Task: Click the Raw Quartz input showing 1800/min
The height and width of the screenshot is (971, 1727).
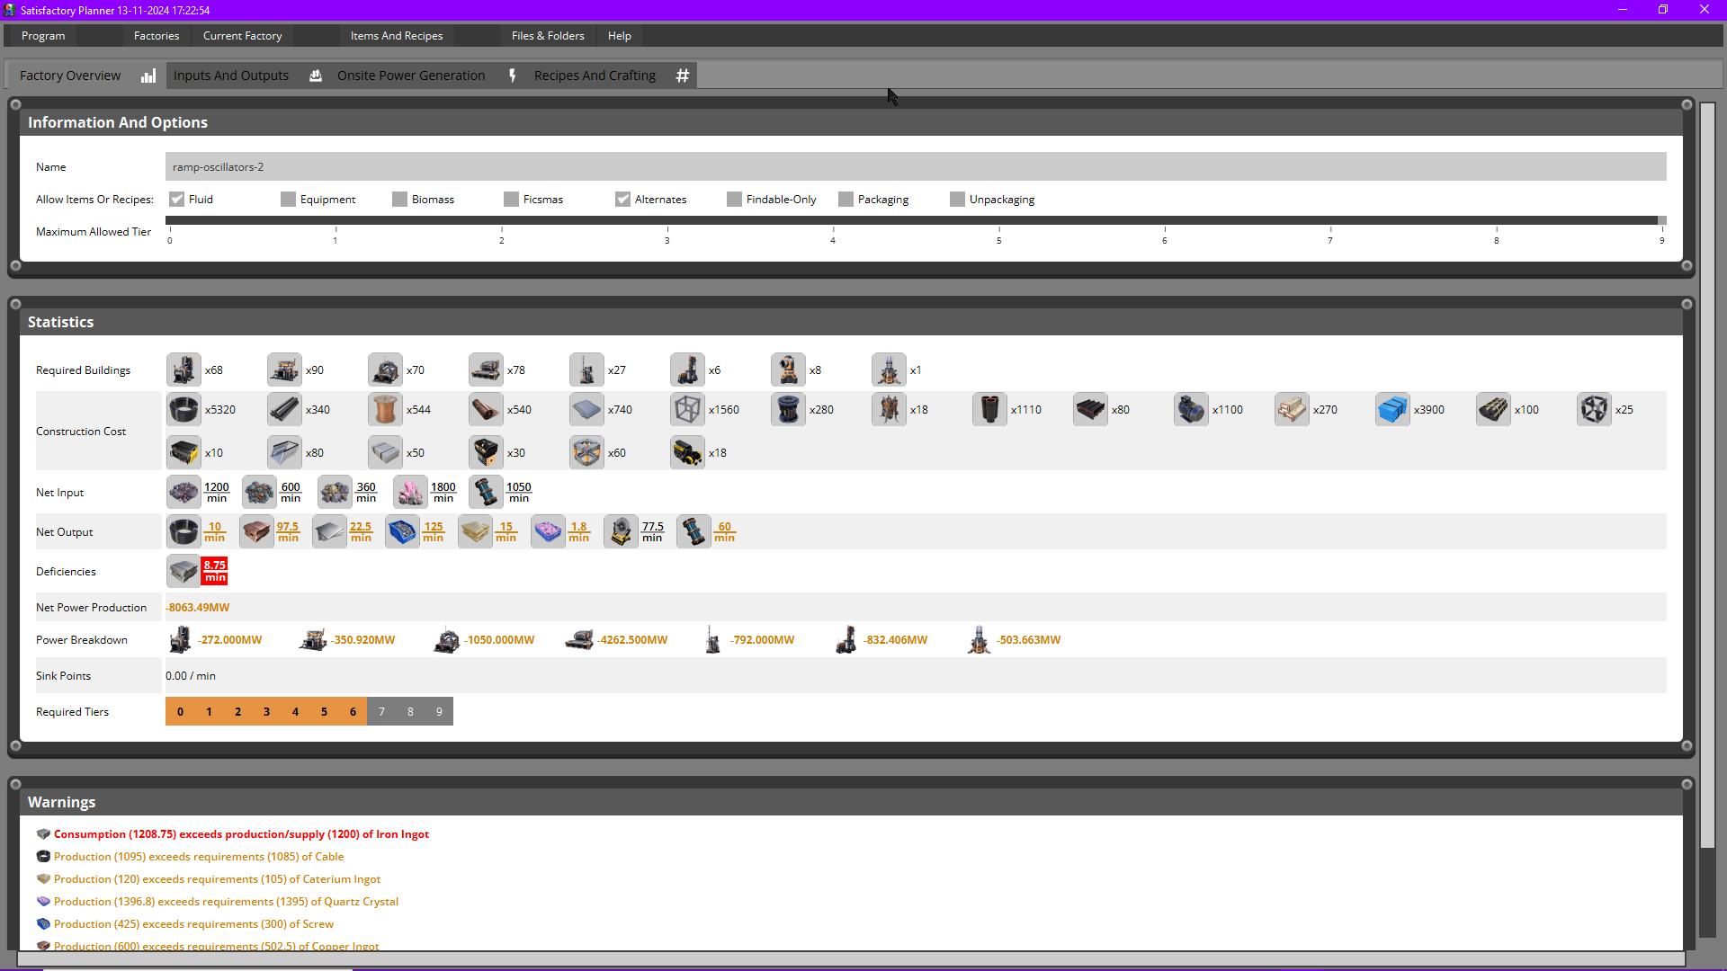Action: (x=410, y=492)
